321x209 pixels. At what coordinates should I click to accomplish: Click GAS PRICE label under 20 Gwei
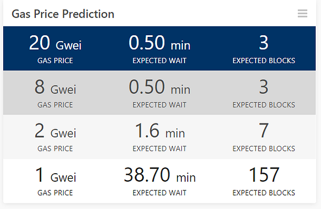55,60
